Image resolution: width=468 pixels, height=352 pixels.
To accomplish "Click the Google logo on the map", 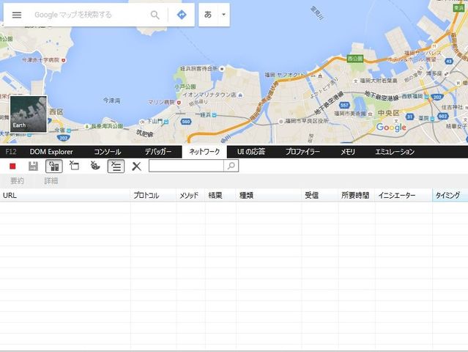I will pyautogui.click(x=391, y=127).
